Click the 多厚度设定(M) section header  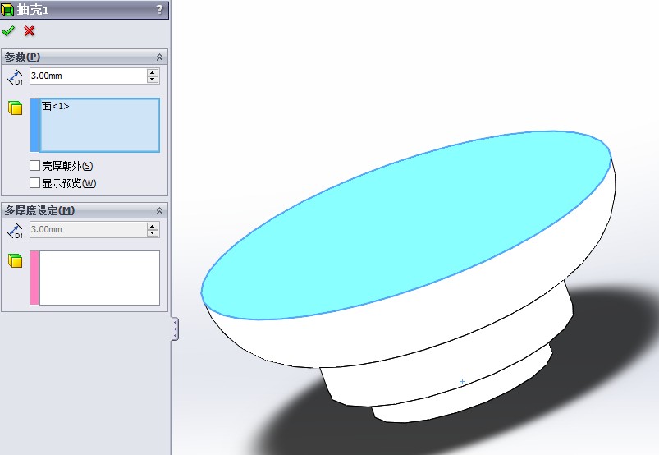click(x=84, y=211)
